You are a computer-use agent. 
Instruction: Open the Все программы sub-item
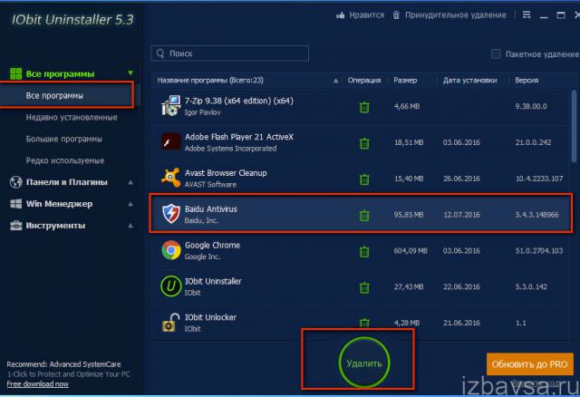pyautogui.click(x=66, y=95)
